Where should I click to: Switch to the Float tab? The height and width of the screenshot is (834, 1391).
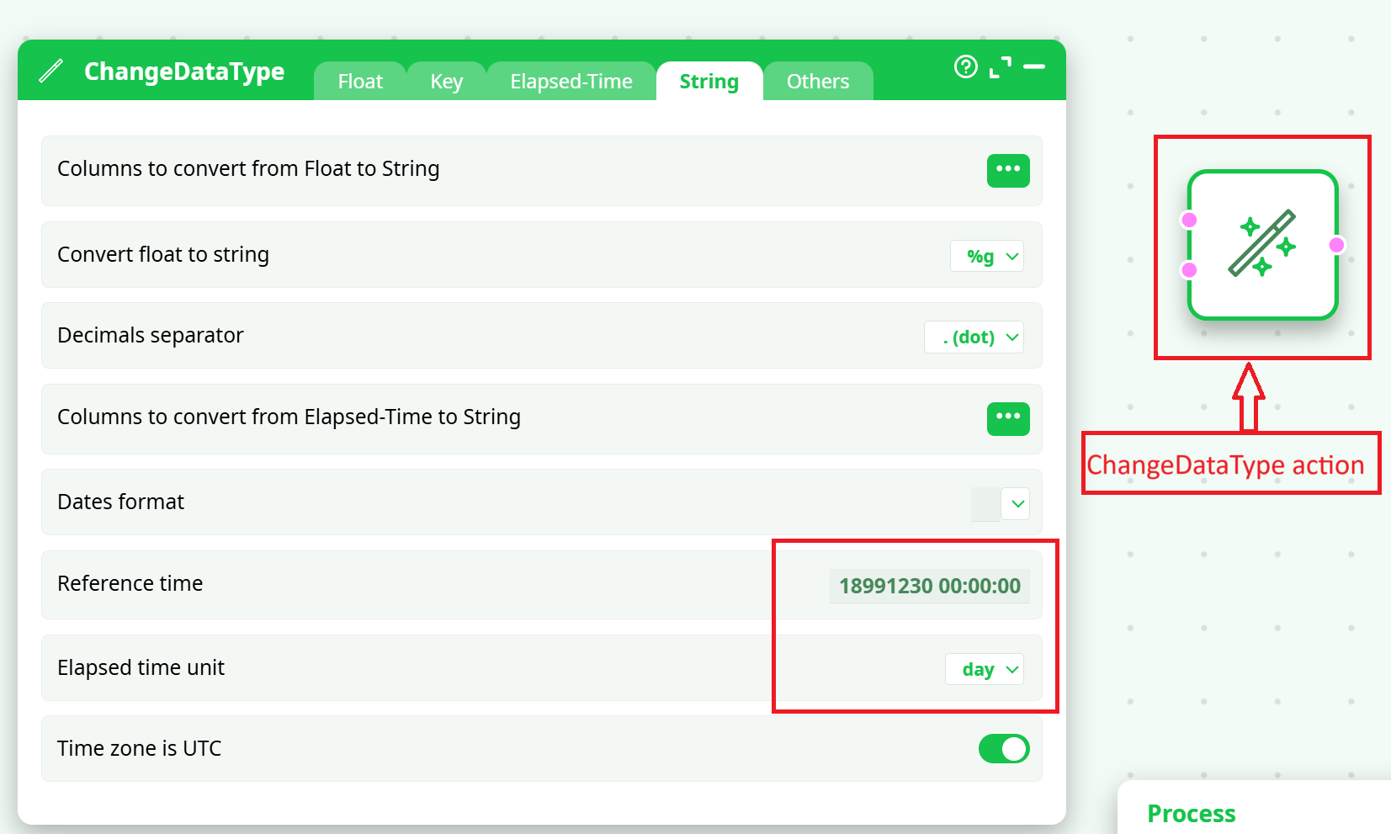pyautogui.click(x=360, y=82)
